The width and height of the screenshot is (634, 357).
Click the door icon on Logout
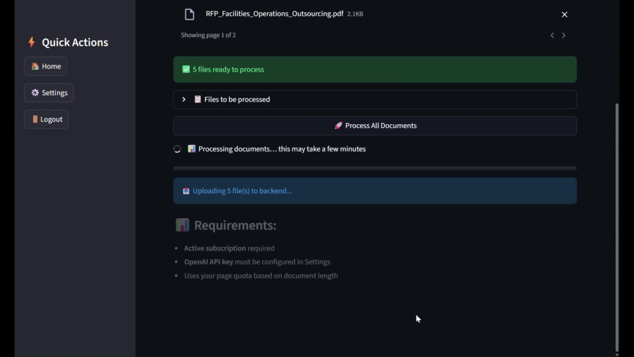(35, 119)
